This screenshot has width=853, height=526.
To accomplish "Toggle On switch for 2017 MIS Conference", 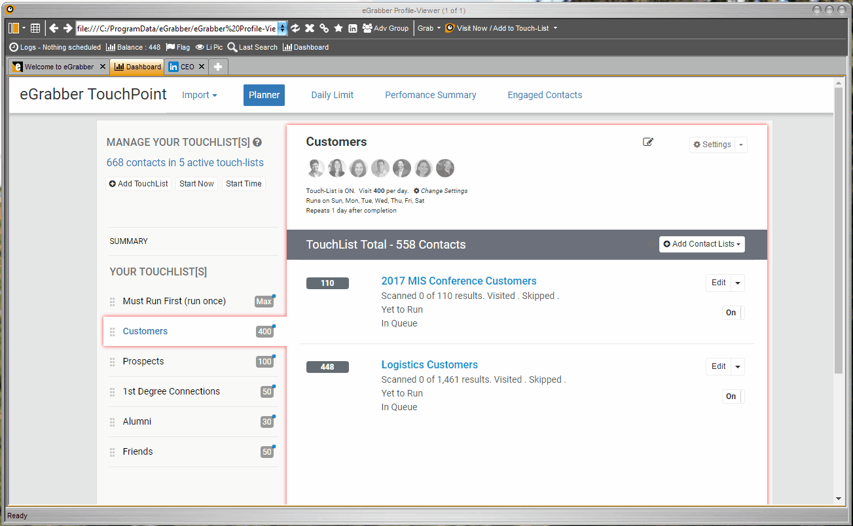I will [x=733, y=313].
